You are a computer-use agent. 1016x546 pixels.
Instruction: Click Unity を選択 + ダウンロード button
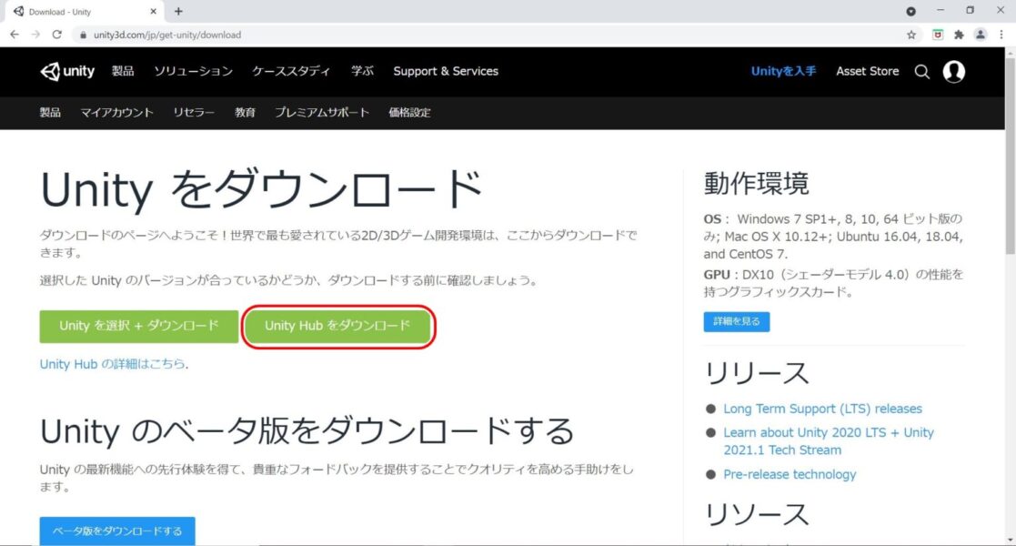click(138, 326)
